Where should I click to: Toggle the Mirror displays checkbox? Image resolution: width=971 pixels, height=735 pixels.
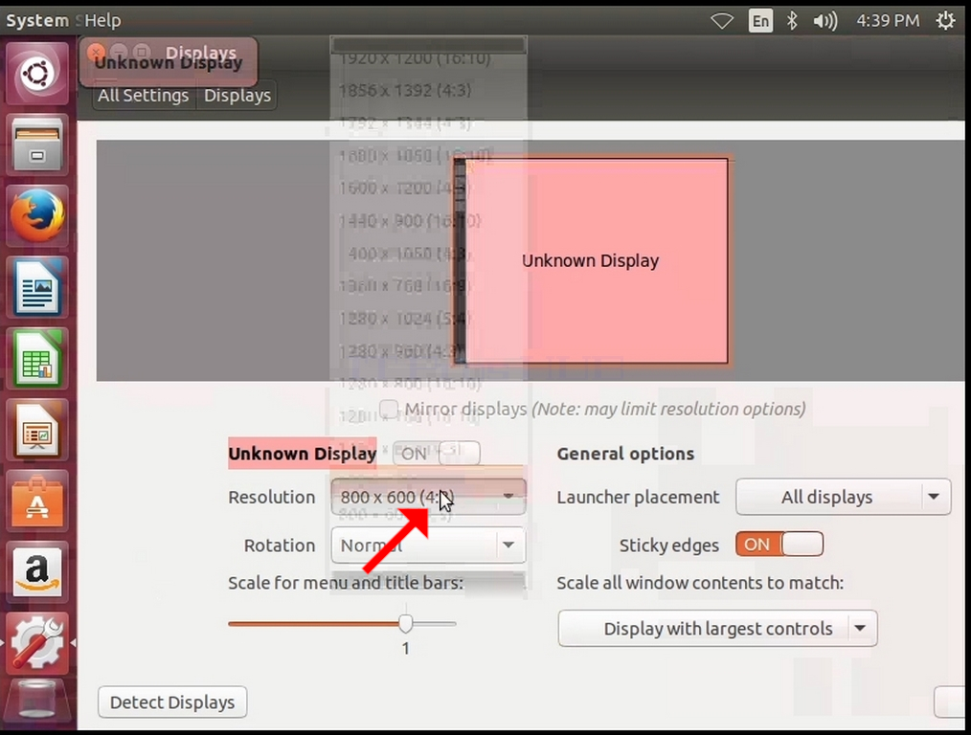[388, 409]
